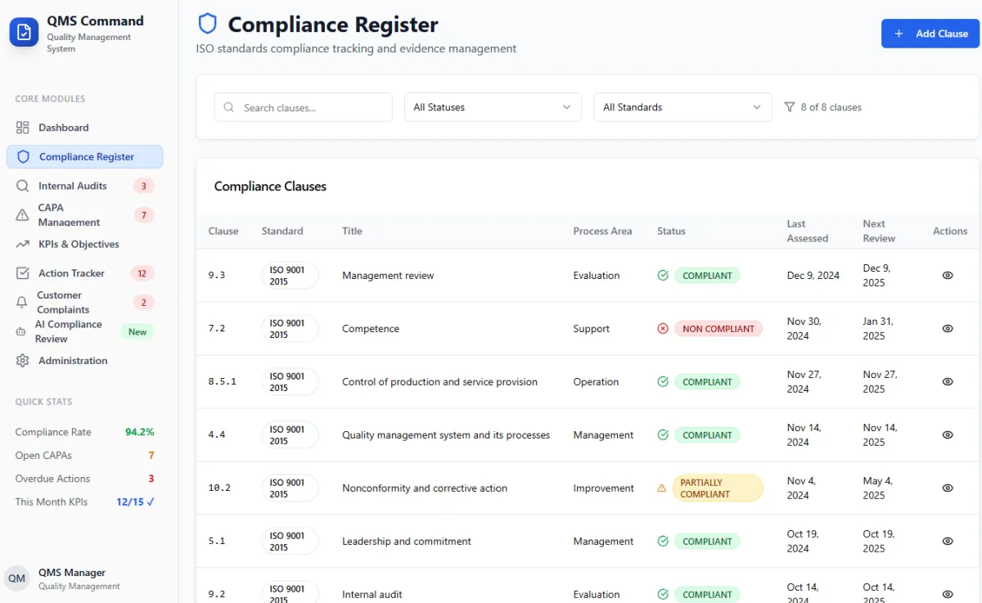Click the AI Compliance Review robot icon
The width and height of the screenshot is (982, 603).
(20, 331)
